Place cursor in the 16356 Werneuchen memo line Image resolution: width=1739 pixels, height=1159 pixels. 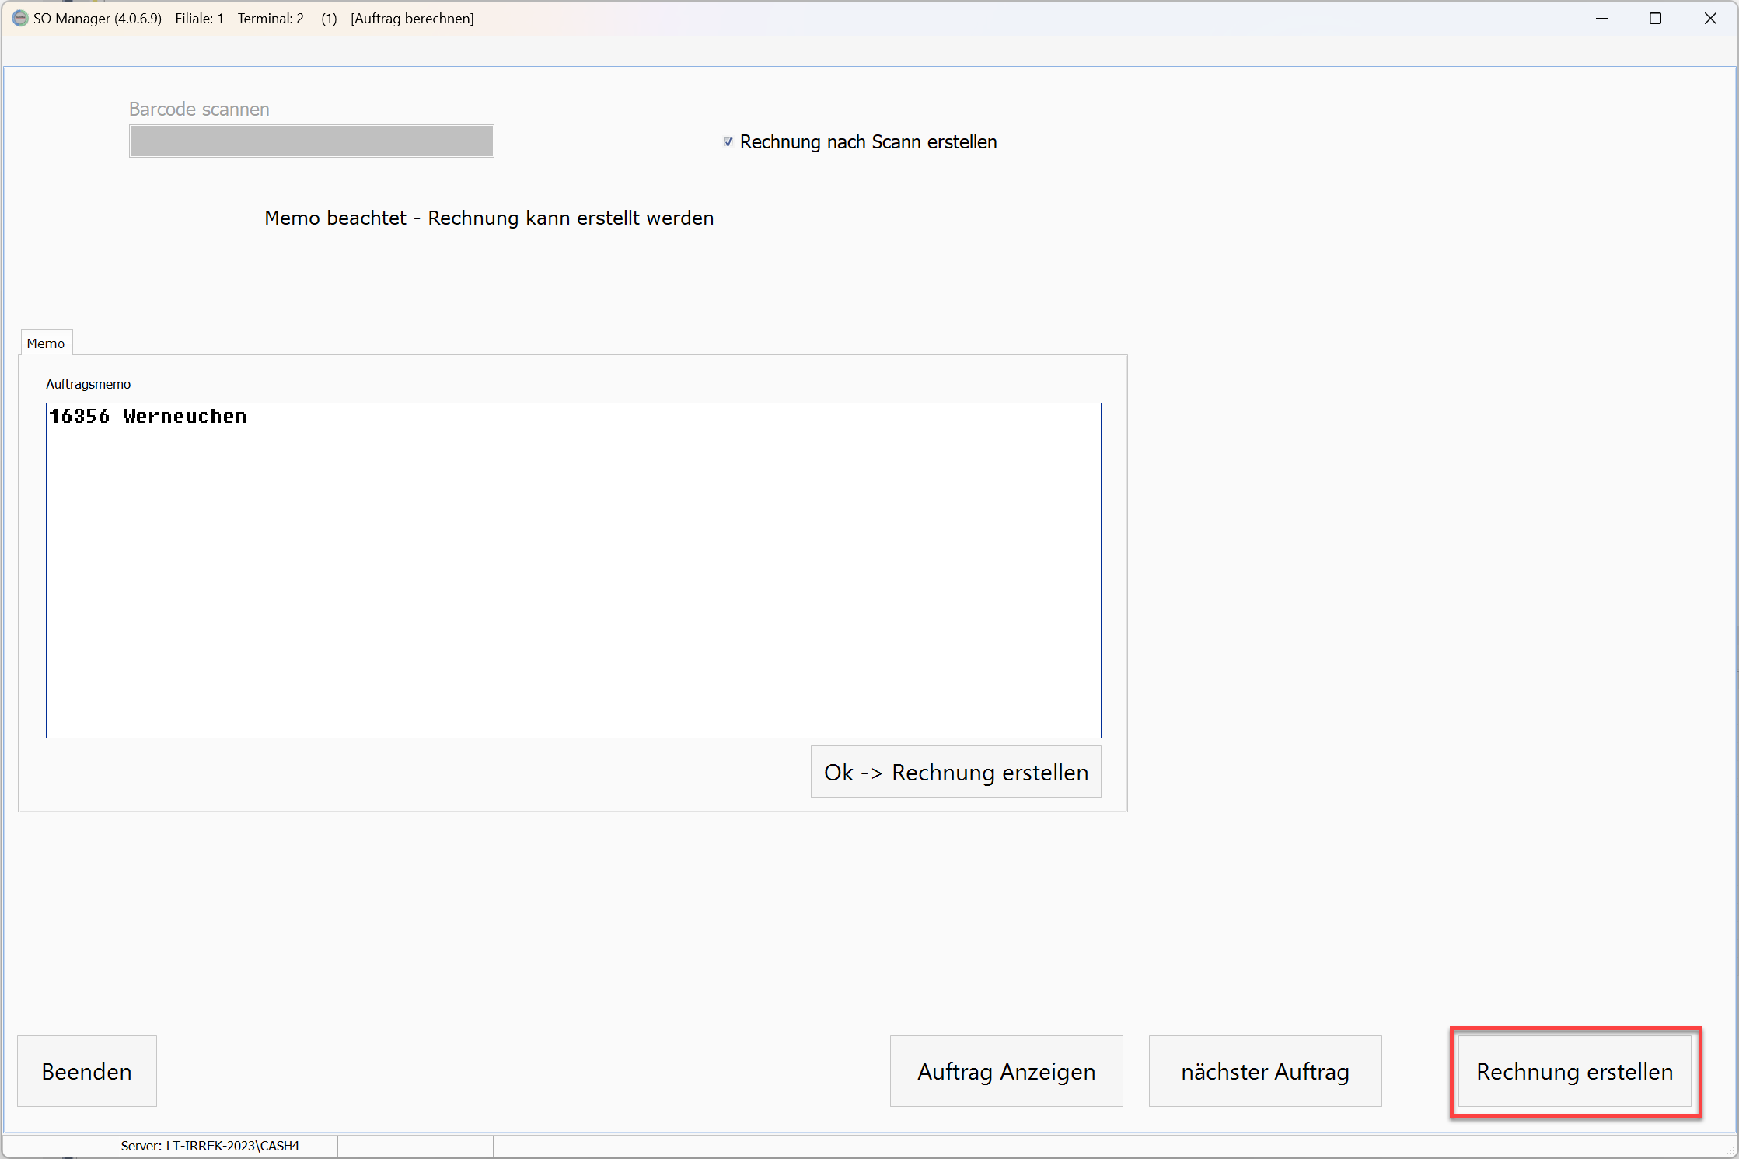coord(148,417)
